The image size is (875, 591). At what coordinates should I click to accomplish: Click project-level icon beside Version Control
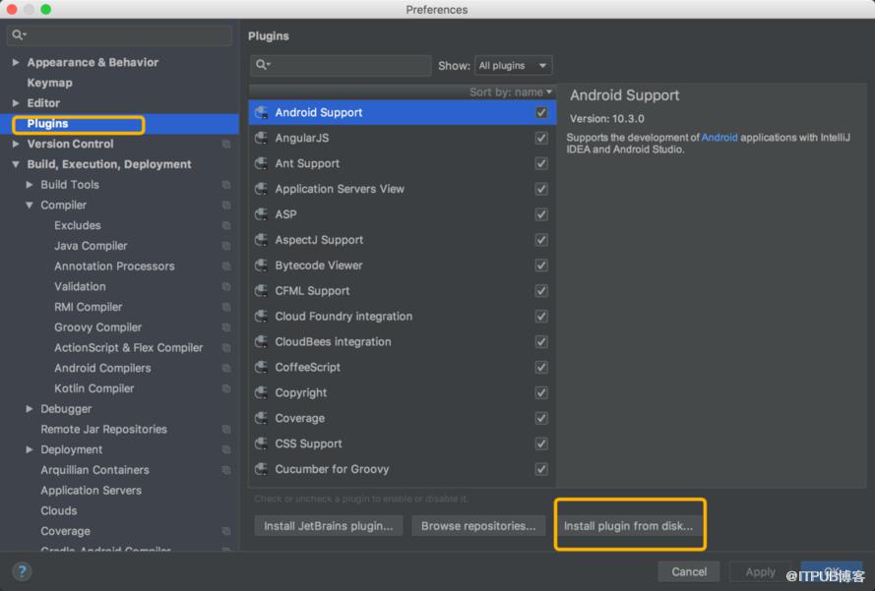[226, 144]
